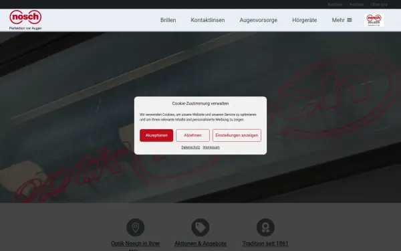Open Tradition seit 1861 link

(x=265, y=244)
